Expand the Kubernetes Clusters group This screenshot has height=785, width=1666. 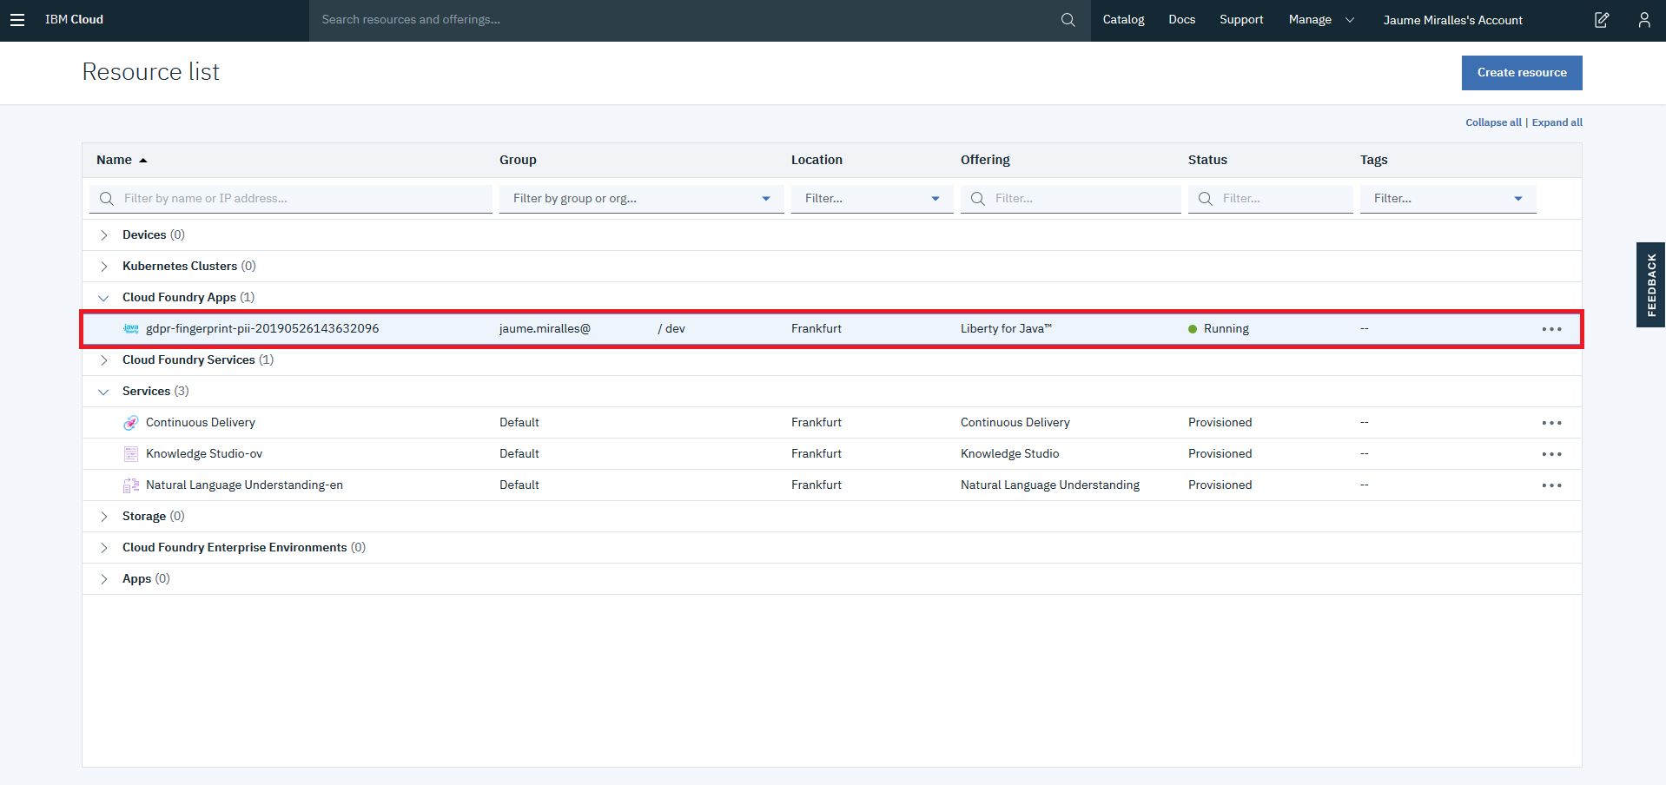104,267
